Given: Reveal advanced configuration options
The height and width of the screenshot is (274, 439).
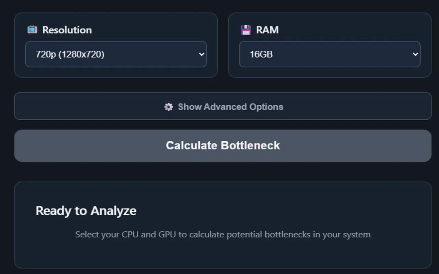Looking at the screenshot, I should 223,107.
